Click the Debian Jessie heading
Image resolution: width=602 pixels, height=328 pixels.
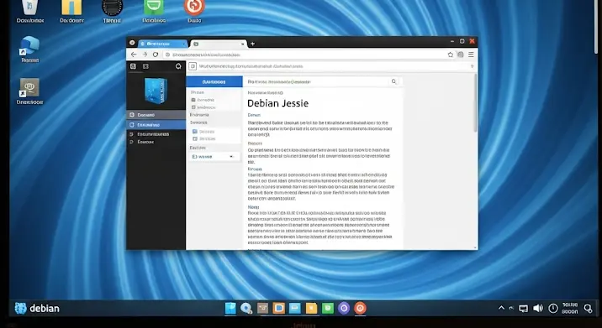point(278,103)
